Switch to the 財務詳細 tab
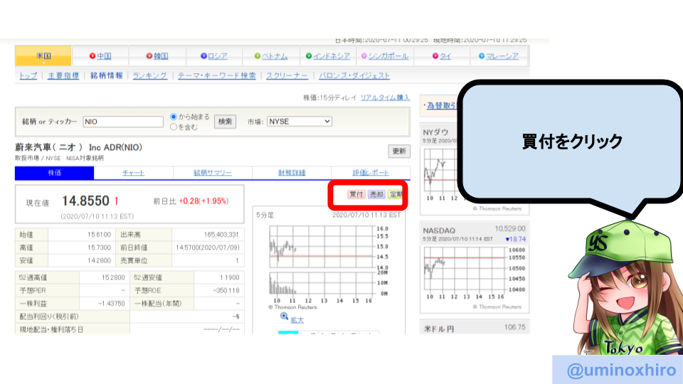 292,173
